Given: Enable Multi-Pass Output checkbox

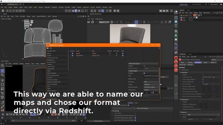Looking at the screenshot, I should click(144, 66).
